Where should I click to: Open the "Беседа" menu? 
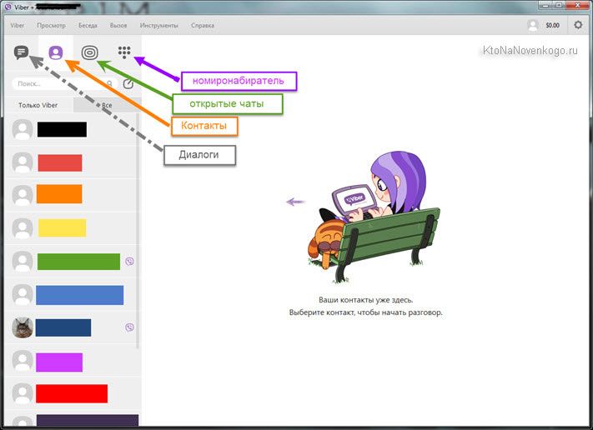tap(88, 26)
